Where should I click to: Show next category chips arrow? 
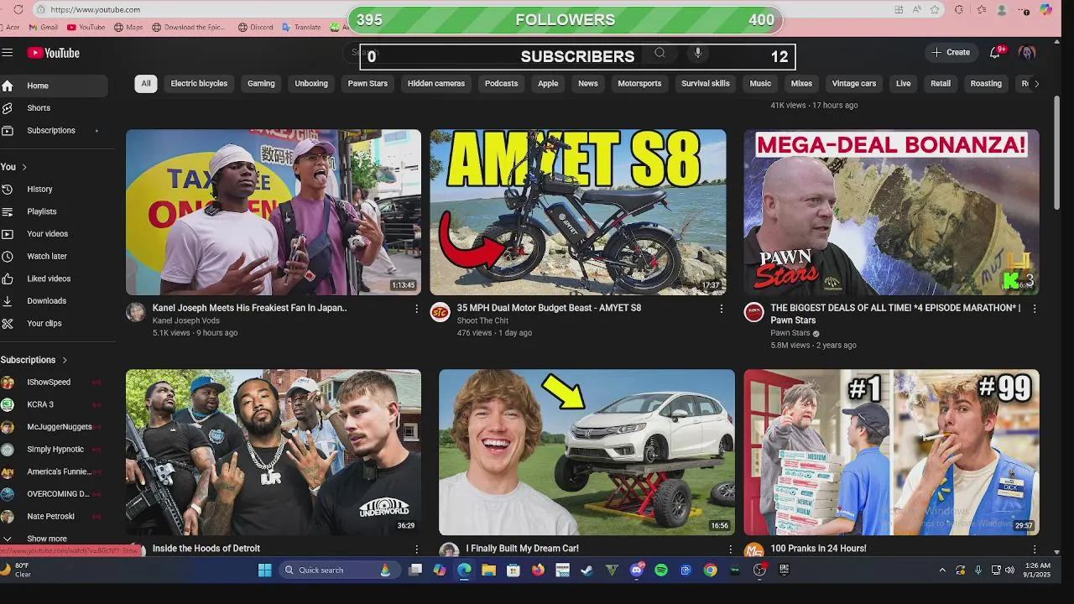tap(1036, 84)
